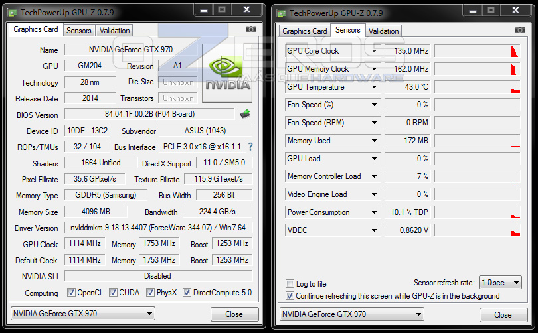Open the GPU Memory Clock sensor dropdown
Viewport: 538px width, 333px height.
[375, 69]
